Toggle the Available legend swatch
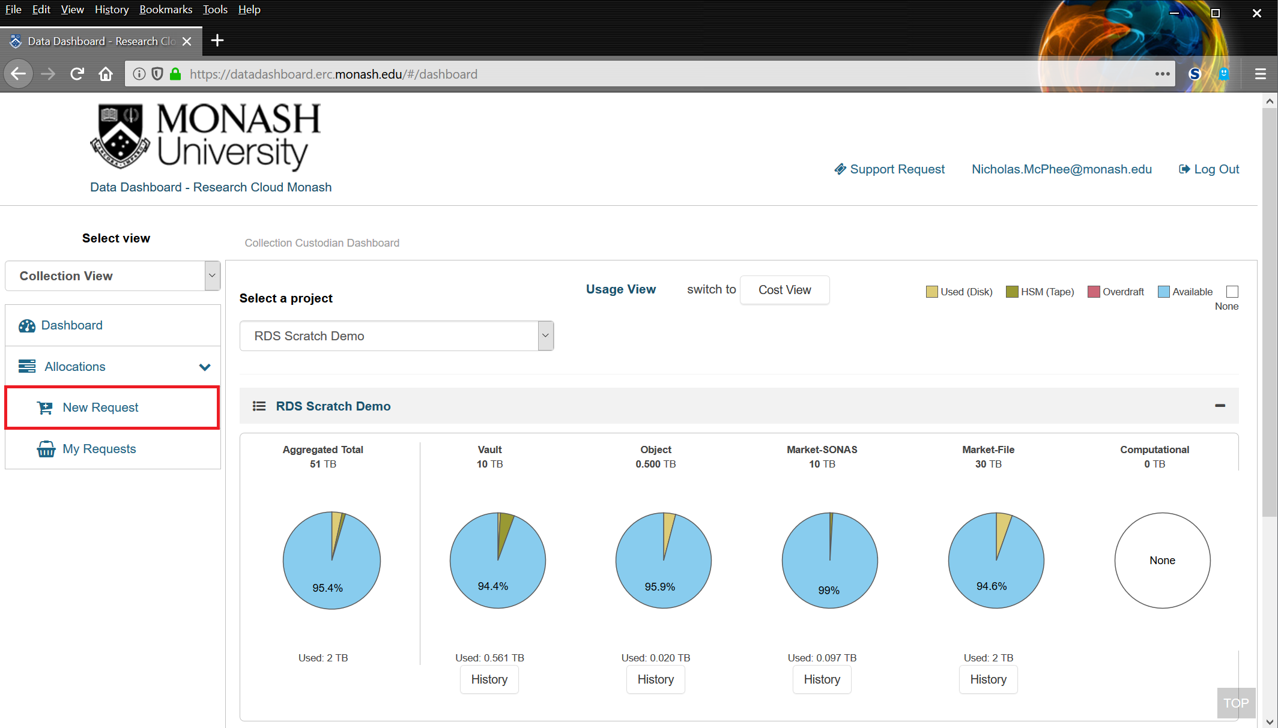The image size is (1278, 728). pyautogui.click(x=1163, y=292)
